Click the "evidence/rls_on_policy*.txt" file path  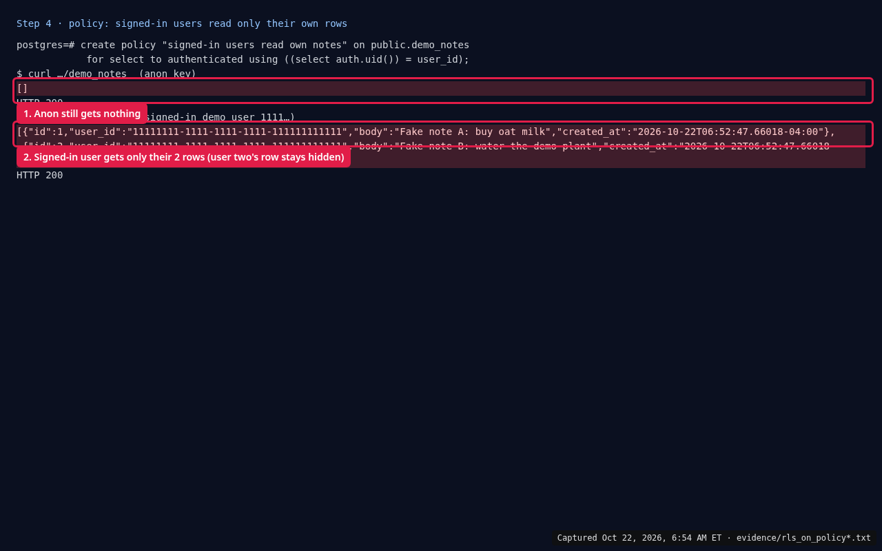pyautogui.click(x=803, y=538)
